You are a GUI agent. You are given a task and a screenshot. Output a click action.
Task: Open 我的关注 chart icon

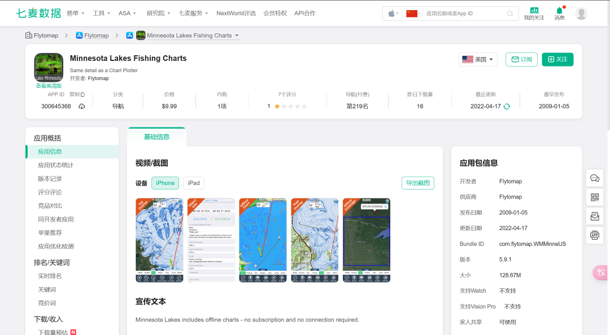(534, 11)
